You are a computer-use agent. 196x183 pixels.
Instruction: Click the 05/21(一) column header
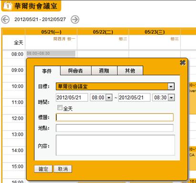pyautogui.click(x=51, y=32)
